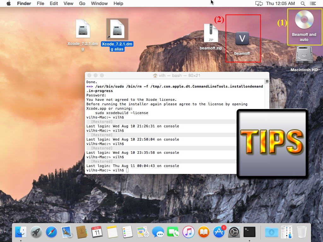323x242 pixels.
Task: Select the Xcode_7.2.1.dmg file icon
Action: pos(83,29)
